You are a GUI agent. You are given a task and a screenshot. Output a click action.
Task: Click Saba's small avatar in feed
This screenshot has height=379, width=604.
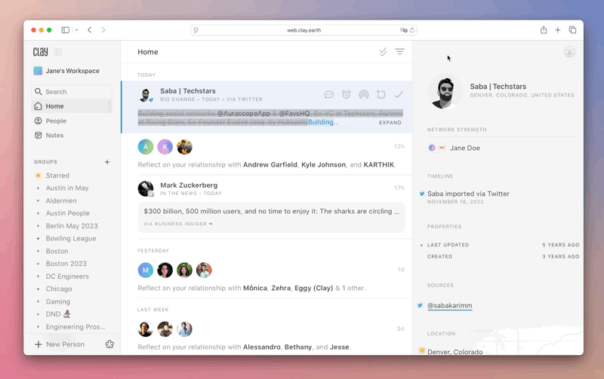click(145, 94)
